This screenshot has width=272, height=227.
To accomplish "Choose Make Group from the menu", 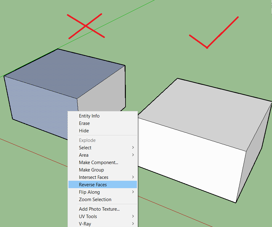I will (103, 170).
